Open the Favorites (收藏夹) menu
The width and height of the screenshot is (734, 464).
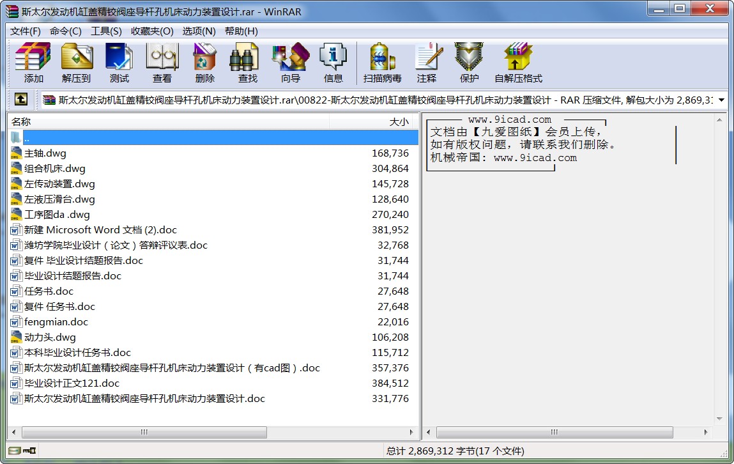[x=152, y=31]
